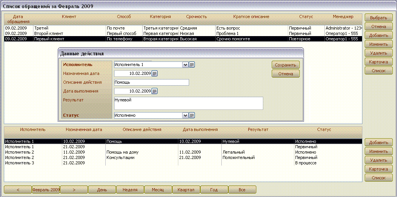Image resolution: width=397 pixels, height=197 pixels.
Task: Click Удалить button for the actions list
Action: 379,160
